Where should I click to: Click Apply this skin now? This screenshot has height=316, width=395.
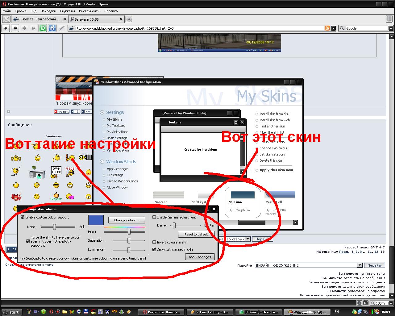tap(276, 170)
